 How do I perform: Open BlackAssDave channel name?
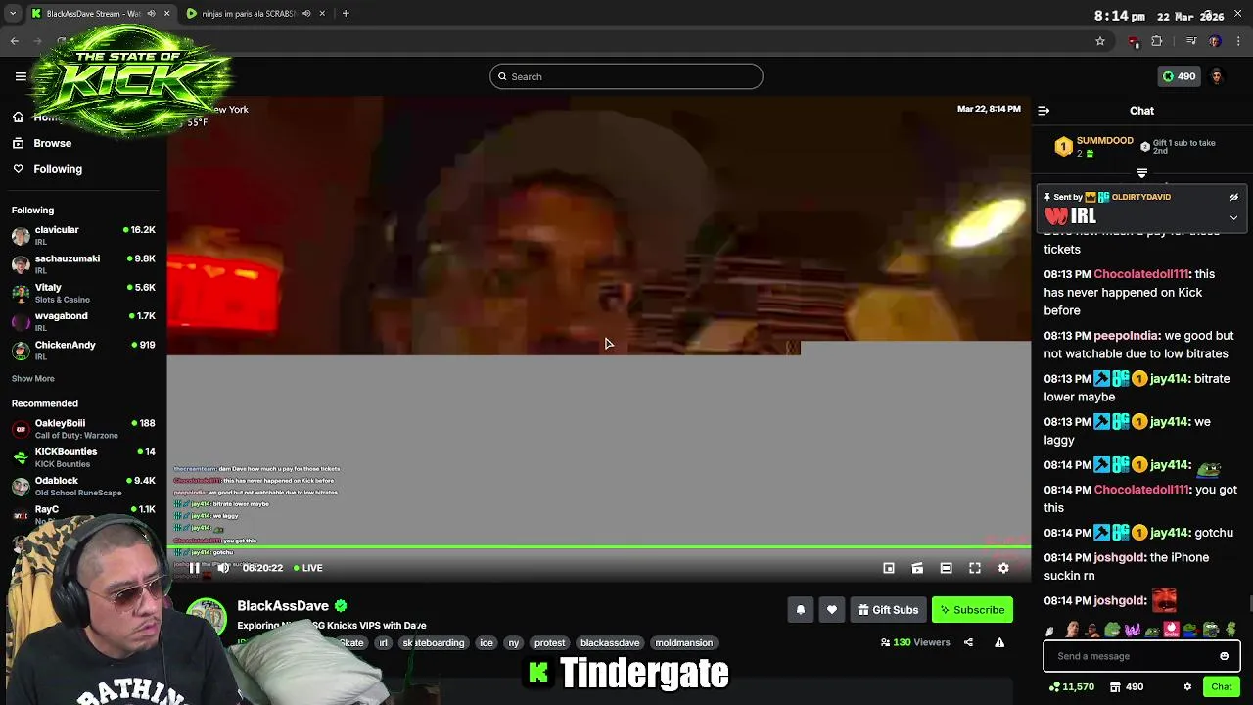tap(283, 606)
